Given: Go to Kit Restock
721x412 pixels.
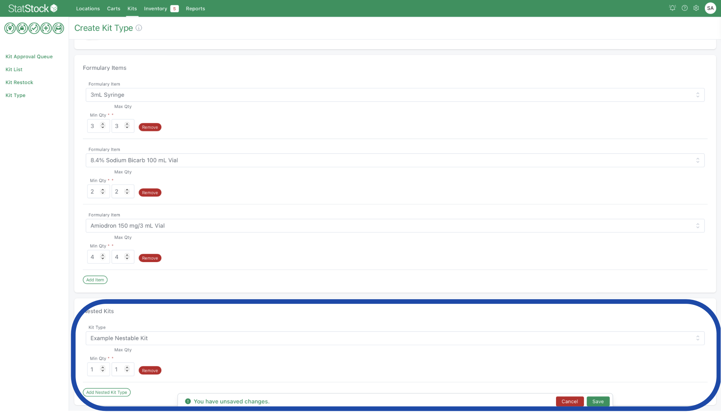Looking at the screenshot, I should click(x=19, y=82).
